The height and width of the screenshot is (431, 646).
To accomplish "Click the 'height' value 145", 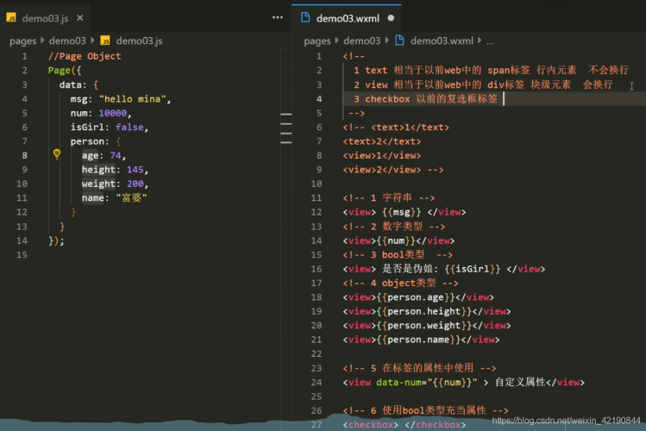I will 135,170.
